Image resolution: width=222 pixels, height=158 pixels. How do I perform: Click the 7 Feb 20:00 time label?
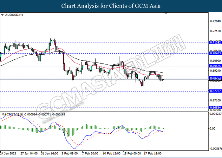[90, 153]
